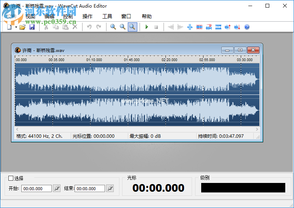Click the pin button next to 结束 field
This screenshot has width=294, height=208.
(x=110, y=188)
